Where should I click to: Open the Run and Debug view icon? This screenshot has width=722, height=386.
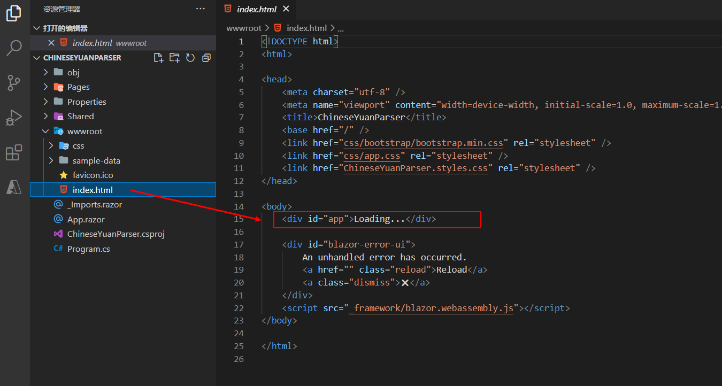coord(14,118)
